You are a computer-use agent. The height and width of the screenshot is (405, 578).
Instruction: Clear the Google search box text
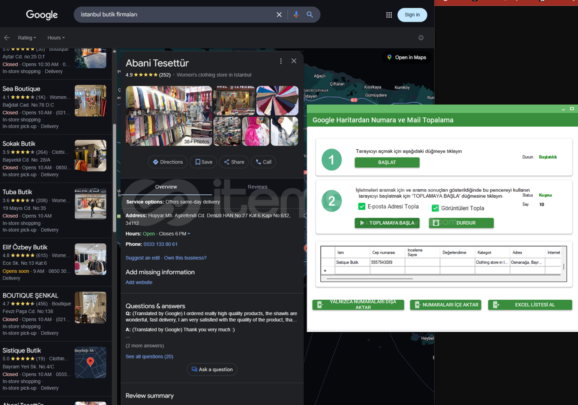[x=279, y=15]
